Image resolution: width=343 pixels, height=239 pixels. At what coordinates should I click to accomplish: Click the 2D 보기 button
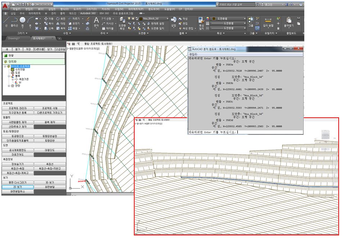tap(18, 187)
